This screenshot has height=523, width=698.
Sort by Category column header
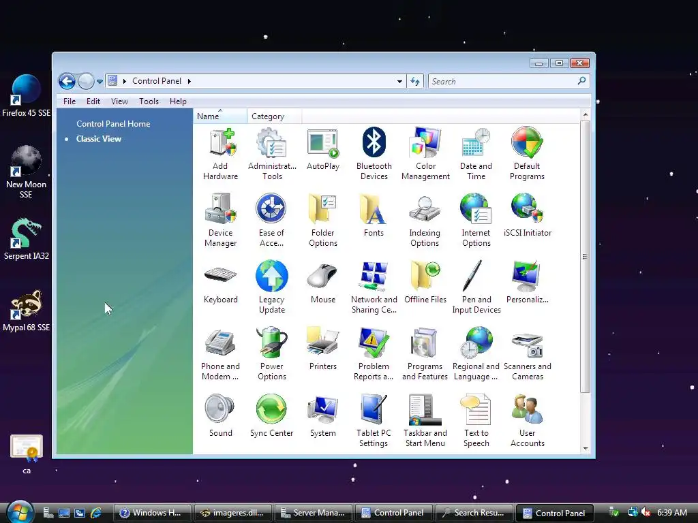point(274,116)
